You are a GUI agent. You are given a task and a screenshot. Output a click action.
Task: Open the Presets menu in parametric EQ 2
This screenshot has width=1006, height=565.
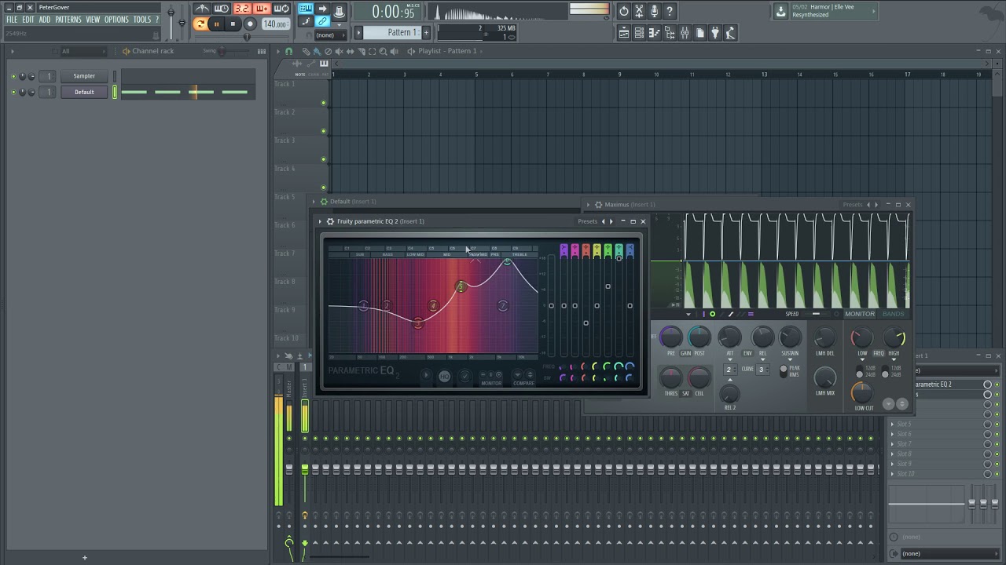(x=588, y=221)
